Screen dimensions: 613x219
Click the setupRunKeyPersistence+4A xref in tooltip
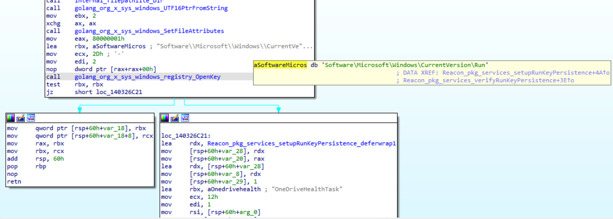[526, 72]
